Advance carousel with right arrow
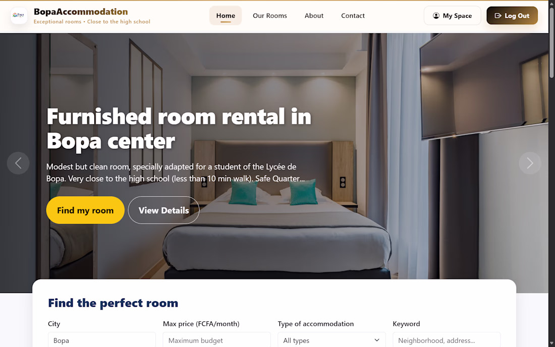This screenshot has width=555, height=347. click(x=530, y=163)
